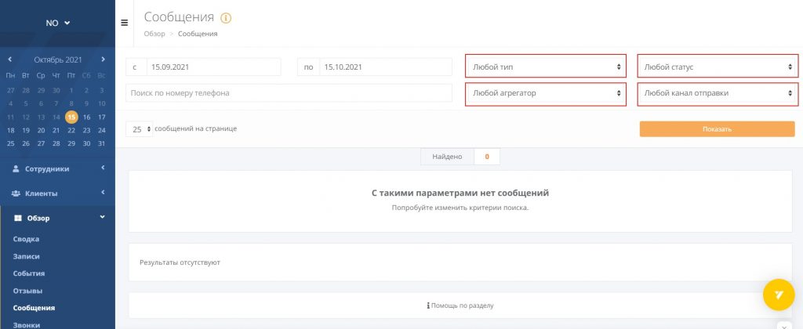Select October 20 in the calendar
This screenshot has width=803, height=329.
(41, 130)
